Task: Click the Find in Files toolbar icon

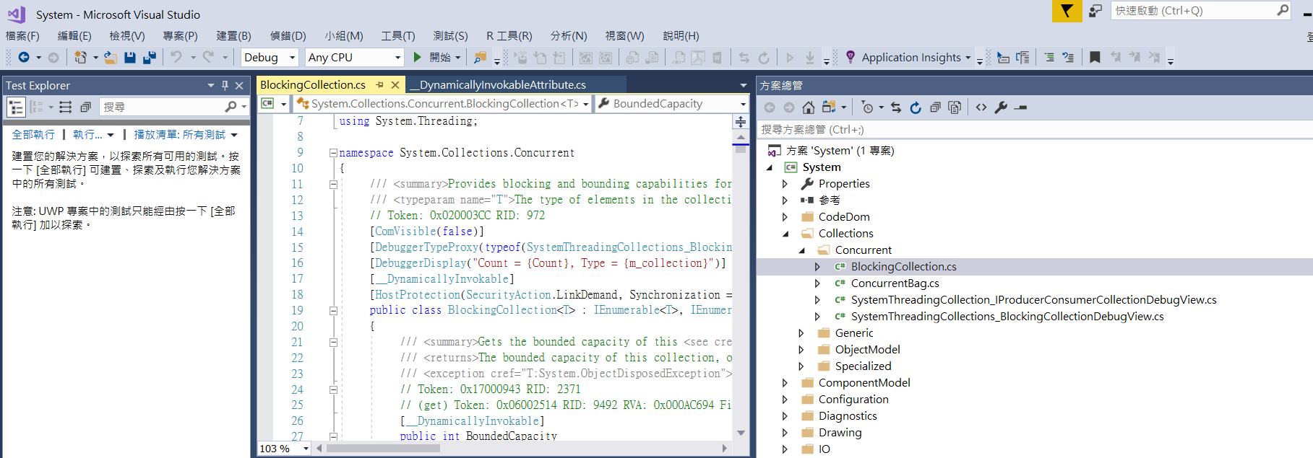Action: (479, 58)
